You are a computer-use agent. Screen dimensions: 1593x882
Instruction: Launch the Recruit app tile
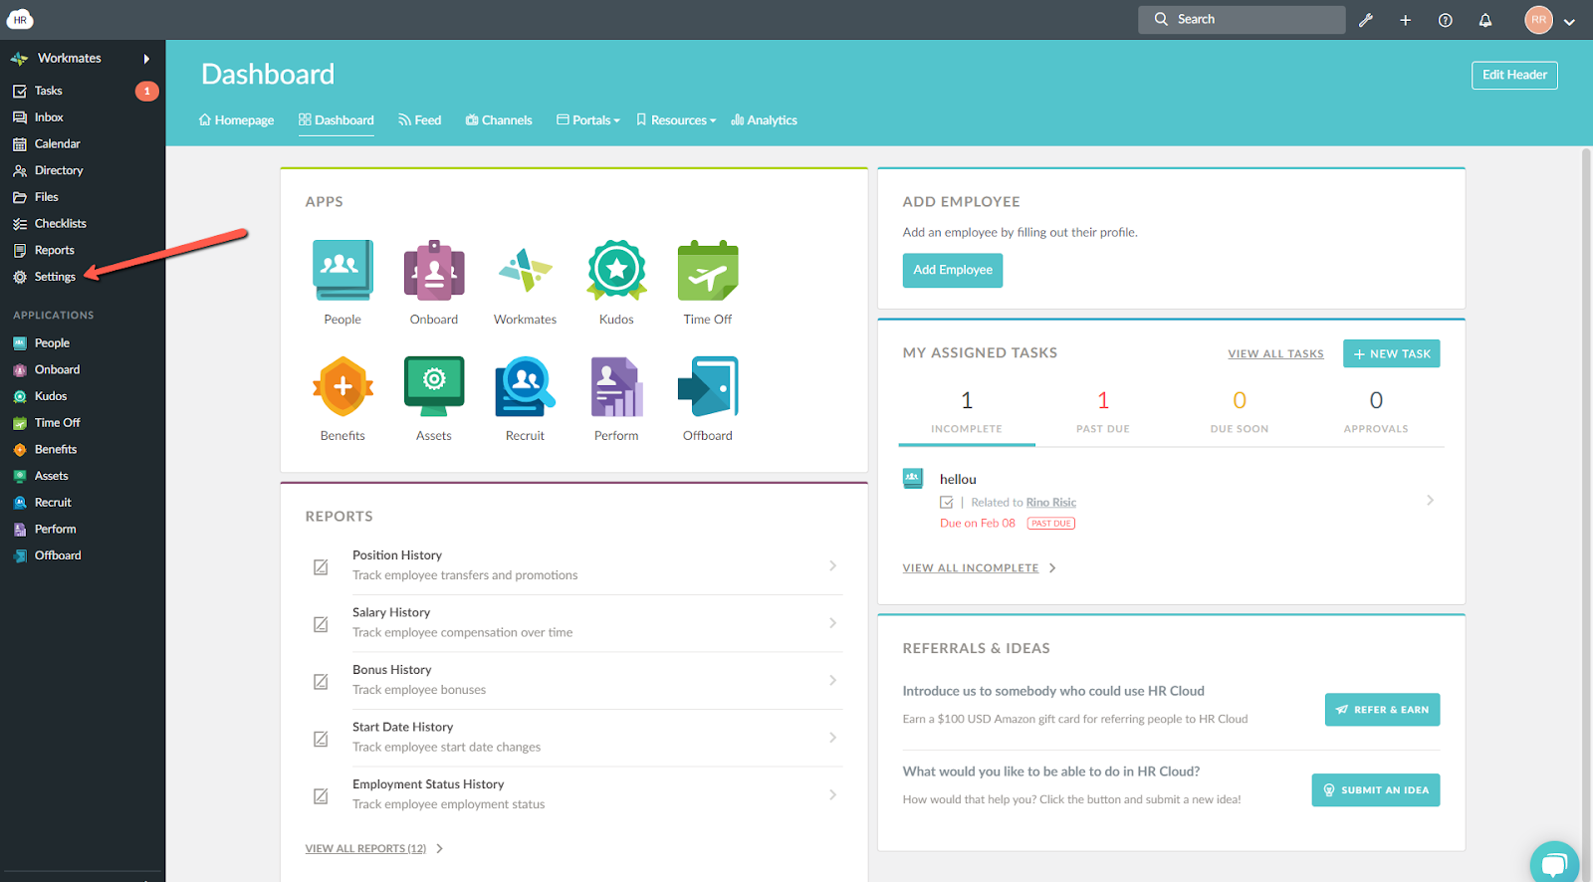pos(525,387)
